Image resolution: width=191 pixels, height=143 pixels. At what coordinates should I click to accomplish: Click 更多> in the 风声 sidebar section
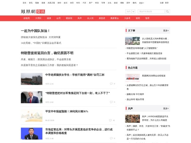click(166, 108)
